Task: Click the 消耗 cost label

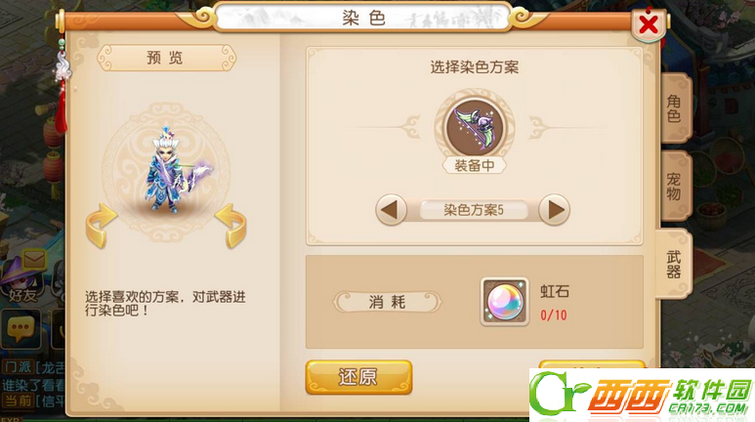Action: (387, 302)
